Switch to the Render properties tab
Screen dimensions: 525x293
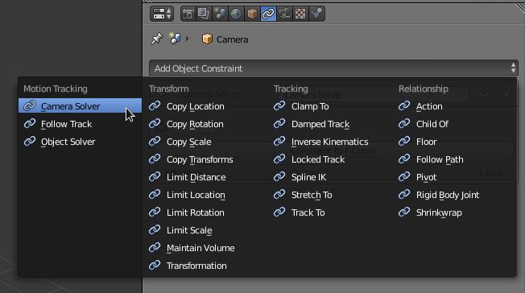click(188, 14)
